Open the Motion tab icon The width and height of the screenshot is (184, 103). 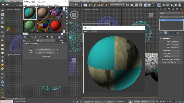click(173, 9)
